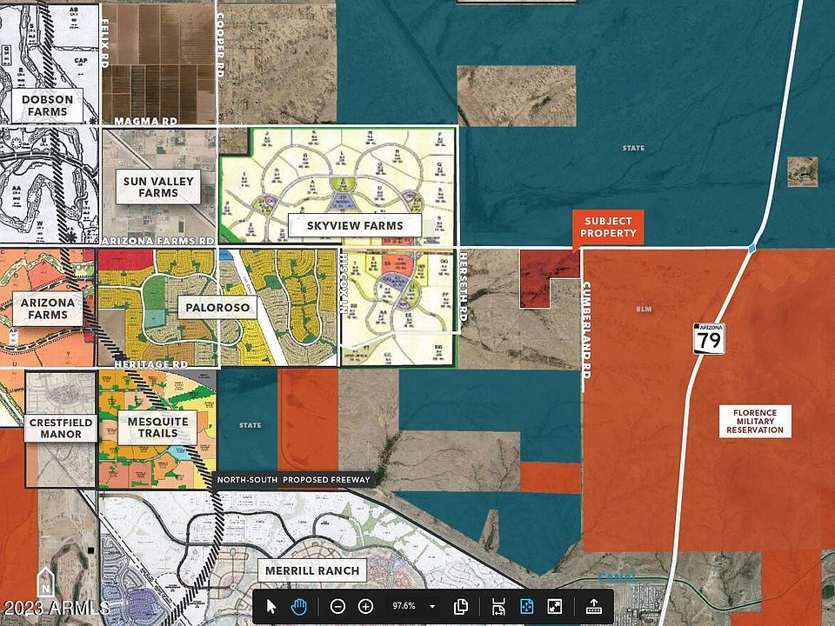
Task: Click the Cumberland Rd label
Action: coord(586,330)
